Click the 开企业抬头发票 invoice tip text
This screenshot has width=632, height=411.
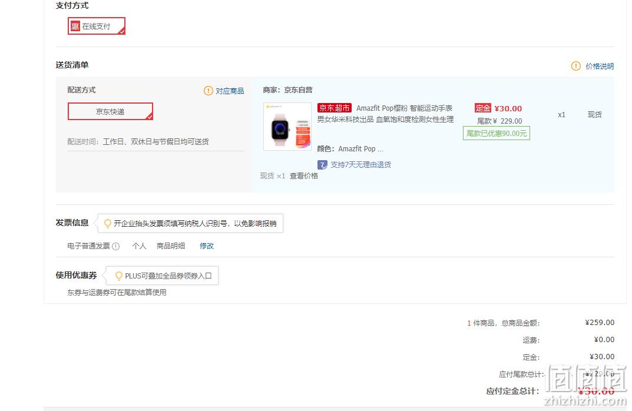(x=195, y=224)
